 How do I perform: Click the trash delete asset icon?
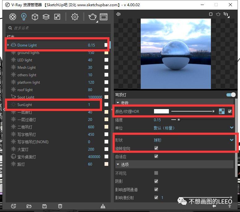60,206
